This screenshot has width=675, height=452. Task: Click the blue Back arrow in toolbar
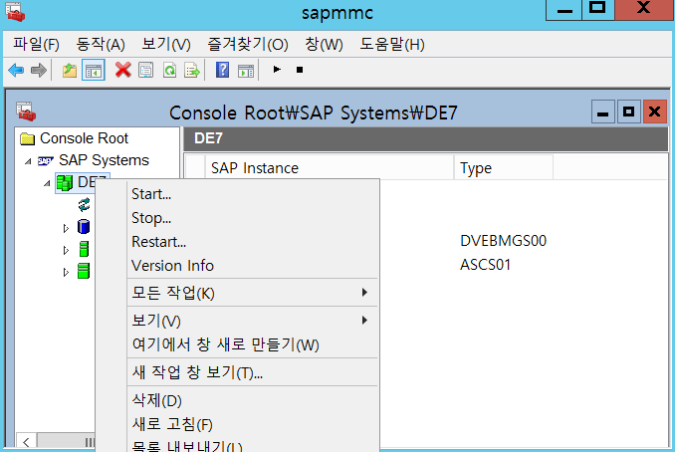click(16, 70)
